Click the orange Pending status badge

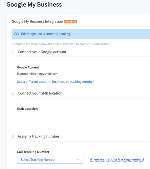tap(70, 21)
